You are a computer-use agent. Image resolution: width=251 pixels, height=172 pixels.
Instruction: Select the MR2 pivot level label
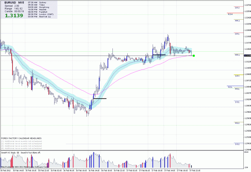coord(237,21)
